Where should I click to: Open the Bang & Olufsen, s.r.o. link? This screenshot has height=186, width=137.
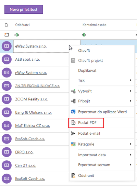click(x=33, y=112)
